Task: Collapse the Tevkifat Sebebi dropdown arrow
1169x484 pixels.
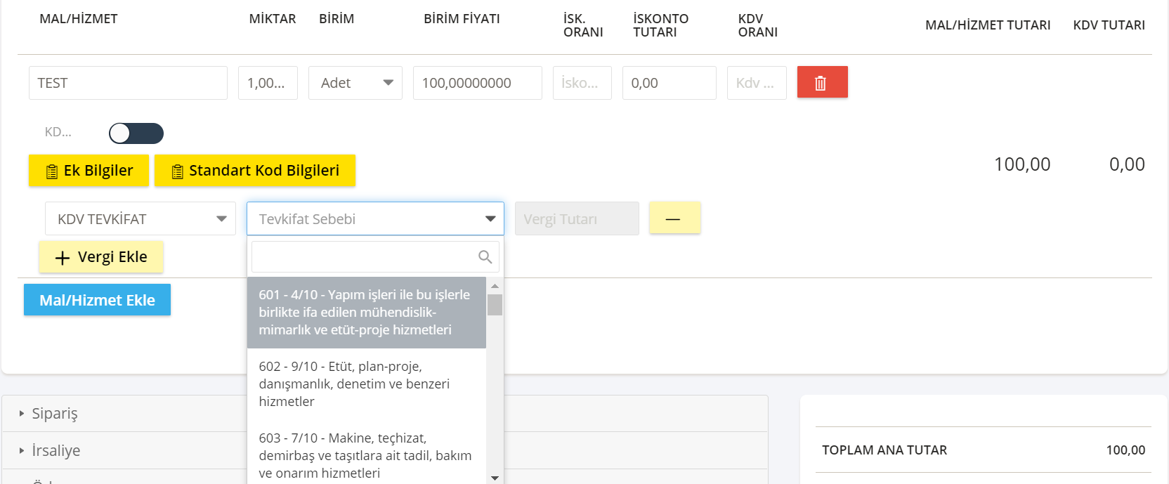Action: (490, 219)
